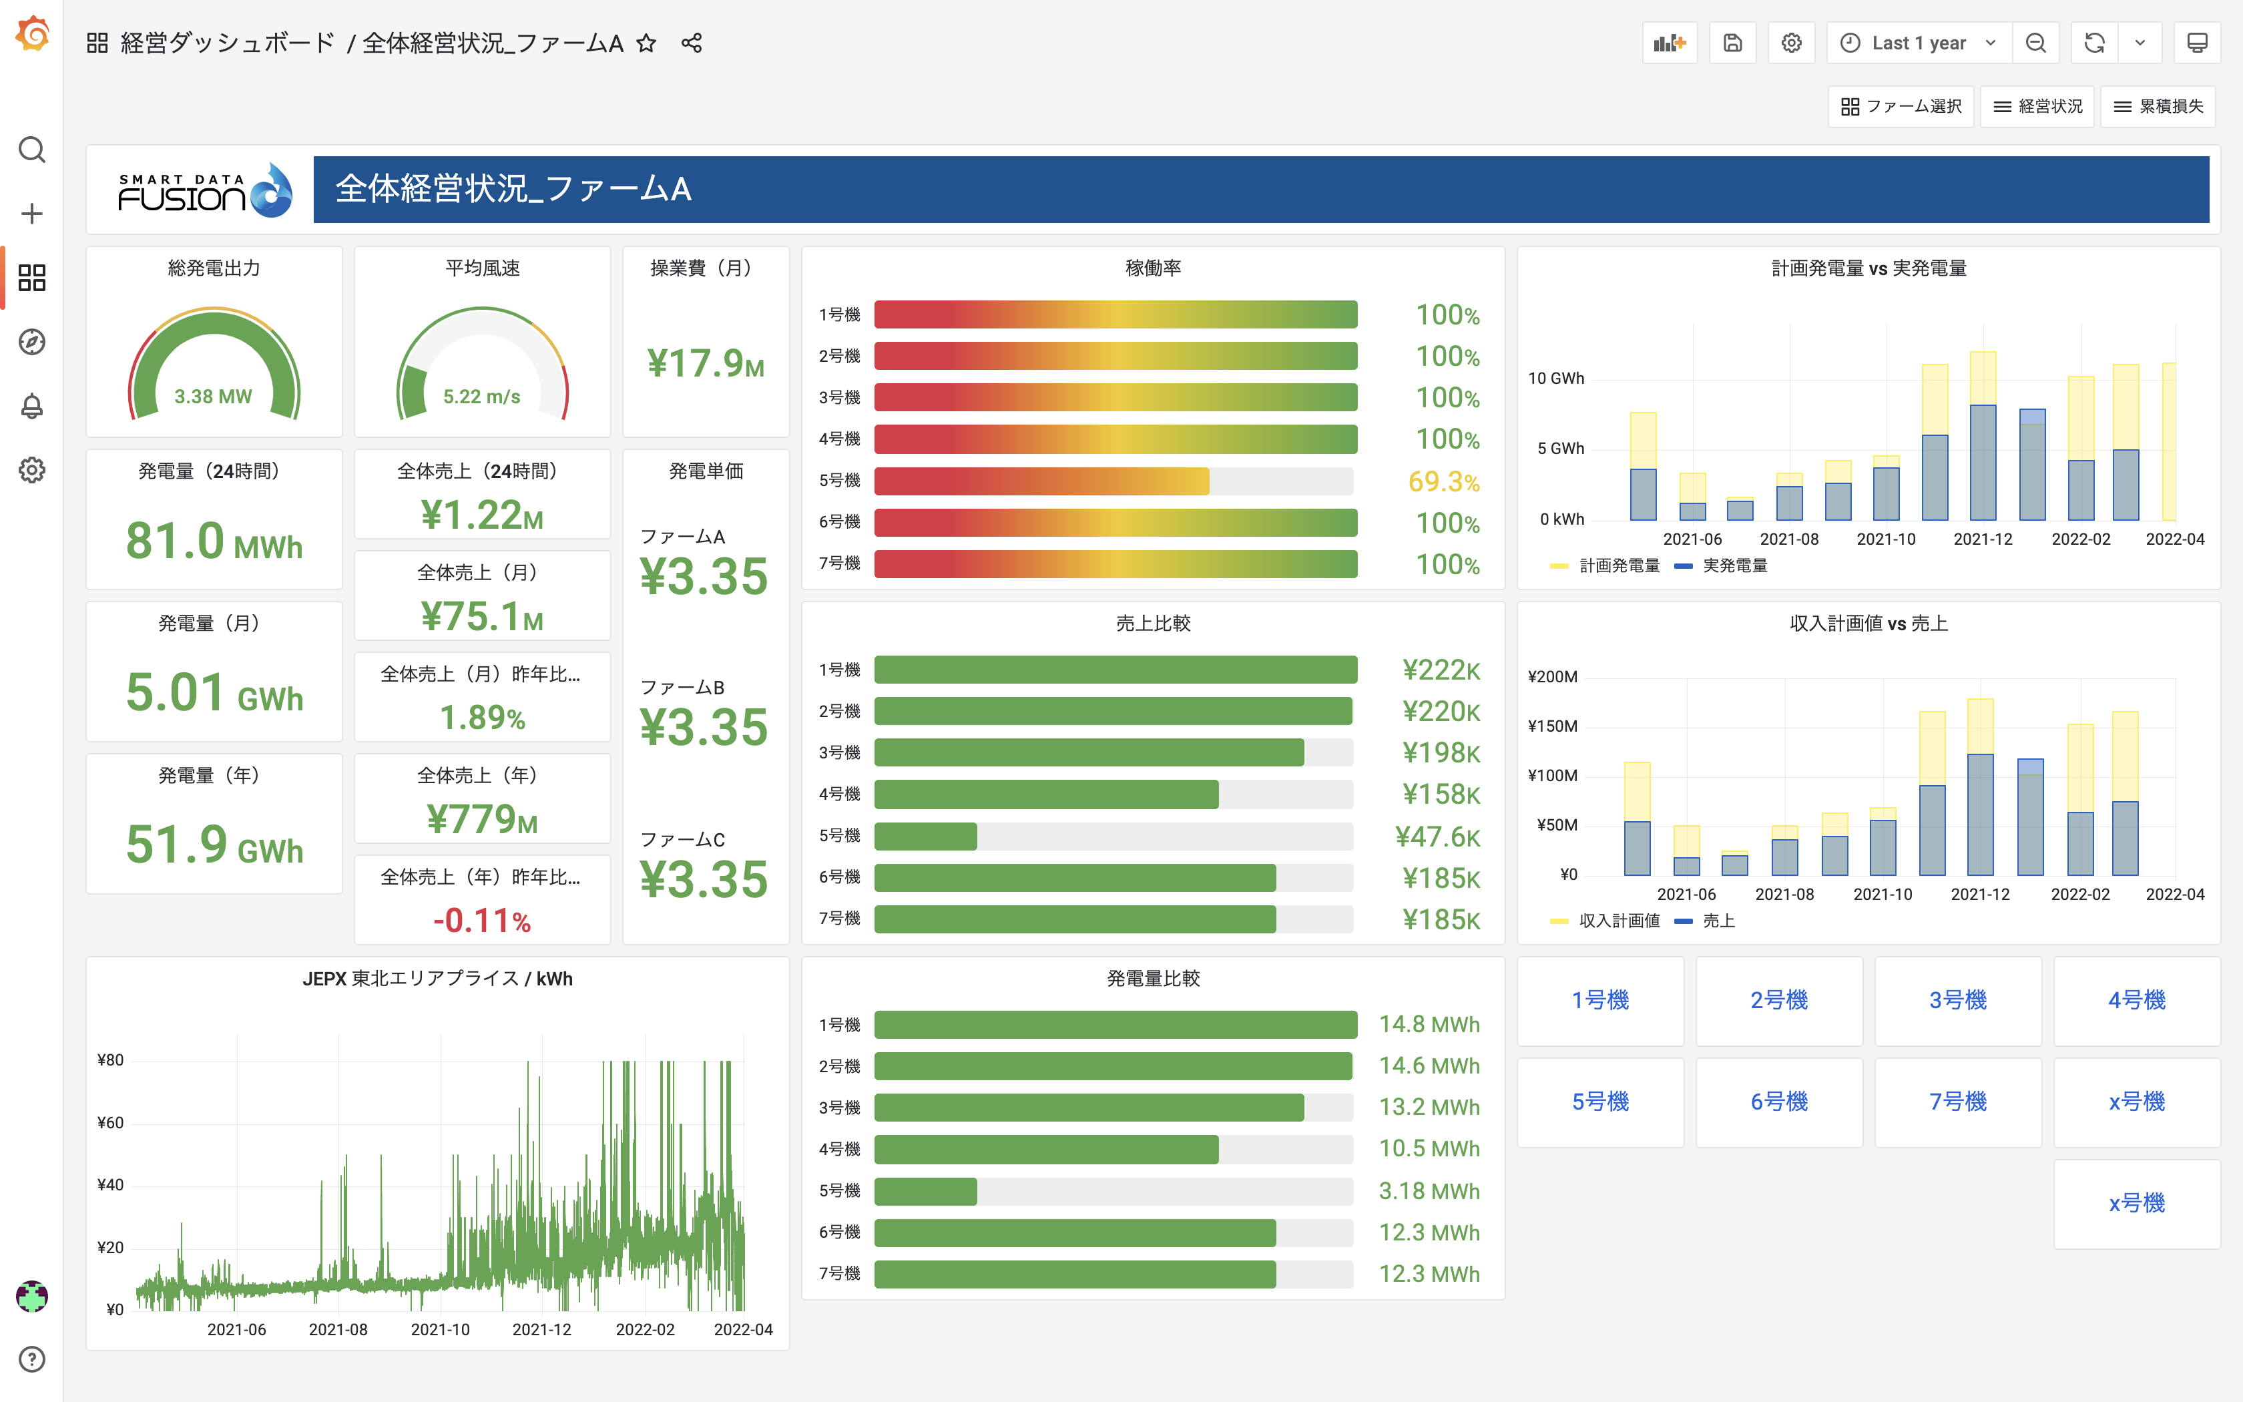Open Alerting bell in sidebar
This screenshot has width=2243, height=1402.
point(31,406)
